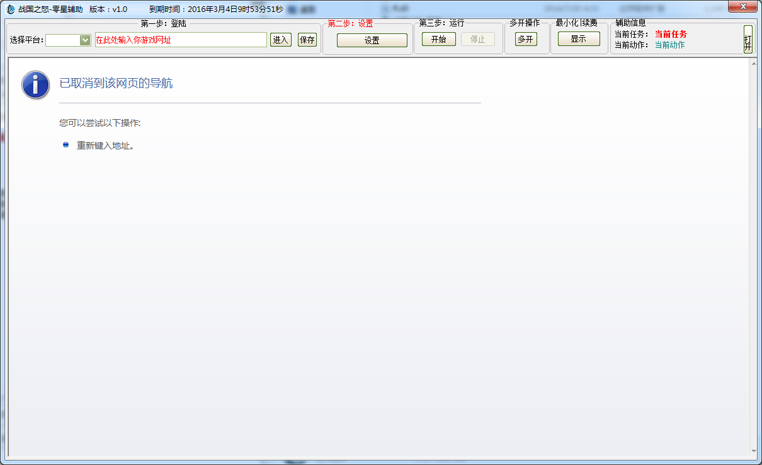The width and height of the screenshot is (762, 465).
Task: Click the game URL input field
Action: point(181,40)
